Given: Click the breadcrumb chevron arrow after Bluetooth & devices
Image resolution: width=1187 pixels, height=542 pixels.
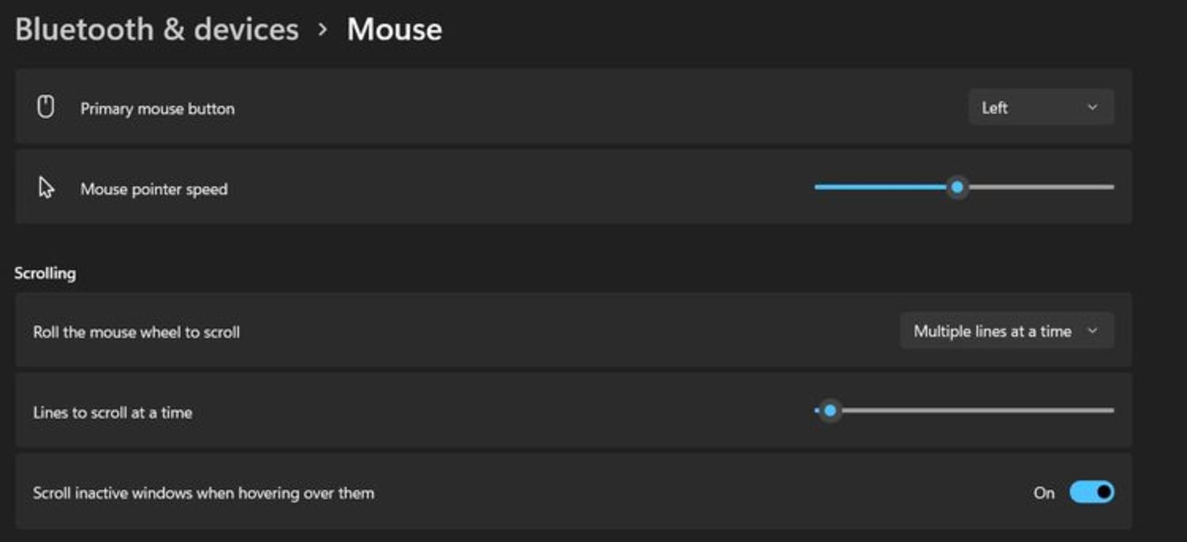Looking at the screenshot, I should click(322, 30).
